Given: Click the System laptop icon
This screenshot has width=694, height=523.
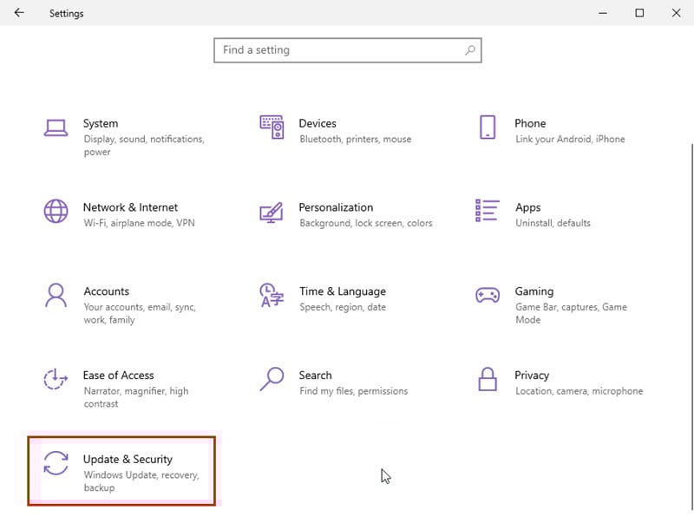Looking at the screenshot, I should [x=56, y=127].
